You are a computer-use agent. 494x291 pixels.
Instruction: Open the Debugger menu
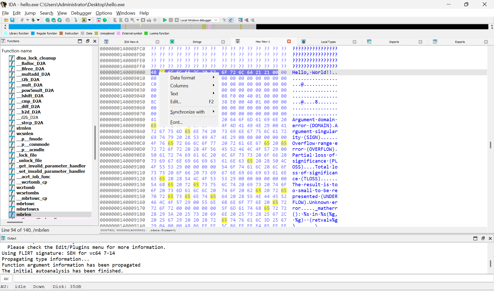[81, 13]
